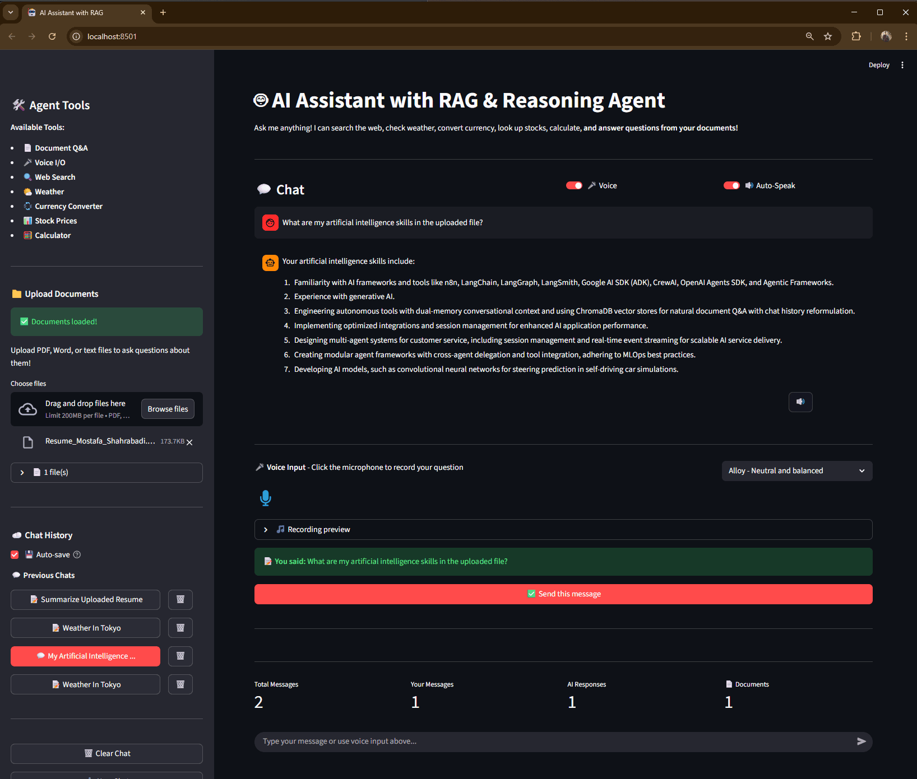Image resolution: width=917 pixels, height=779 pixels.
Task: Click the Send this message button
Action: click(x=563, y=594)
